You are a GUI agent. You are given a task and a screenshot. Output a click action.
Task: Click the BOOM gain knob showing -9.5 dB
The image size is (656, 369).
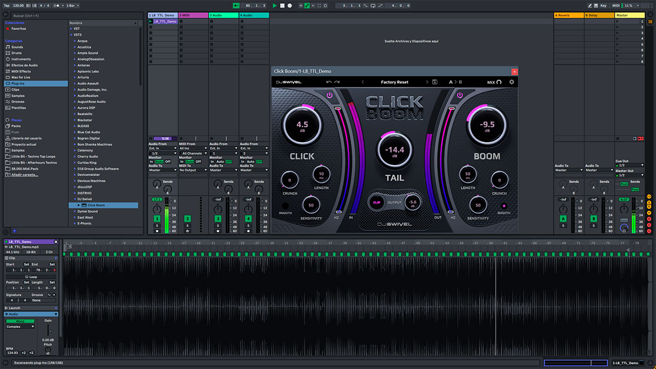point(487,125)
